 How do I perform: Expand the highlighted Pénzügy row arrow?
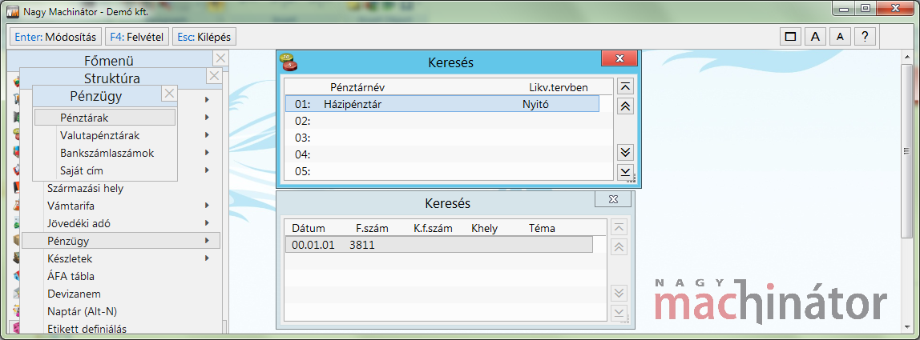pos(207,240)
